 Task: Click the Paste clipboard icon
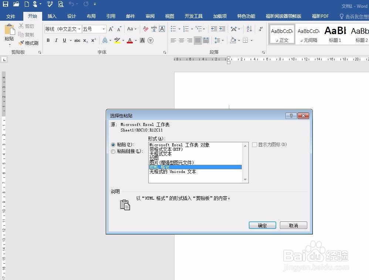(9, 30)
